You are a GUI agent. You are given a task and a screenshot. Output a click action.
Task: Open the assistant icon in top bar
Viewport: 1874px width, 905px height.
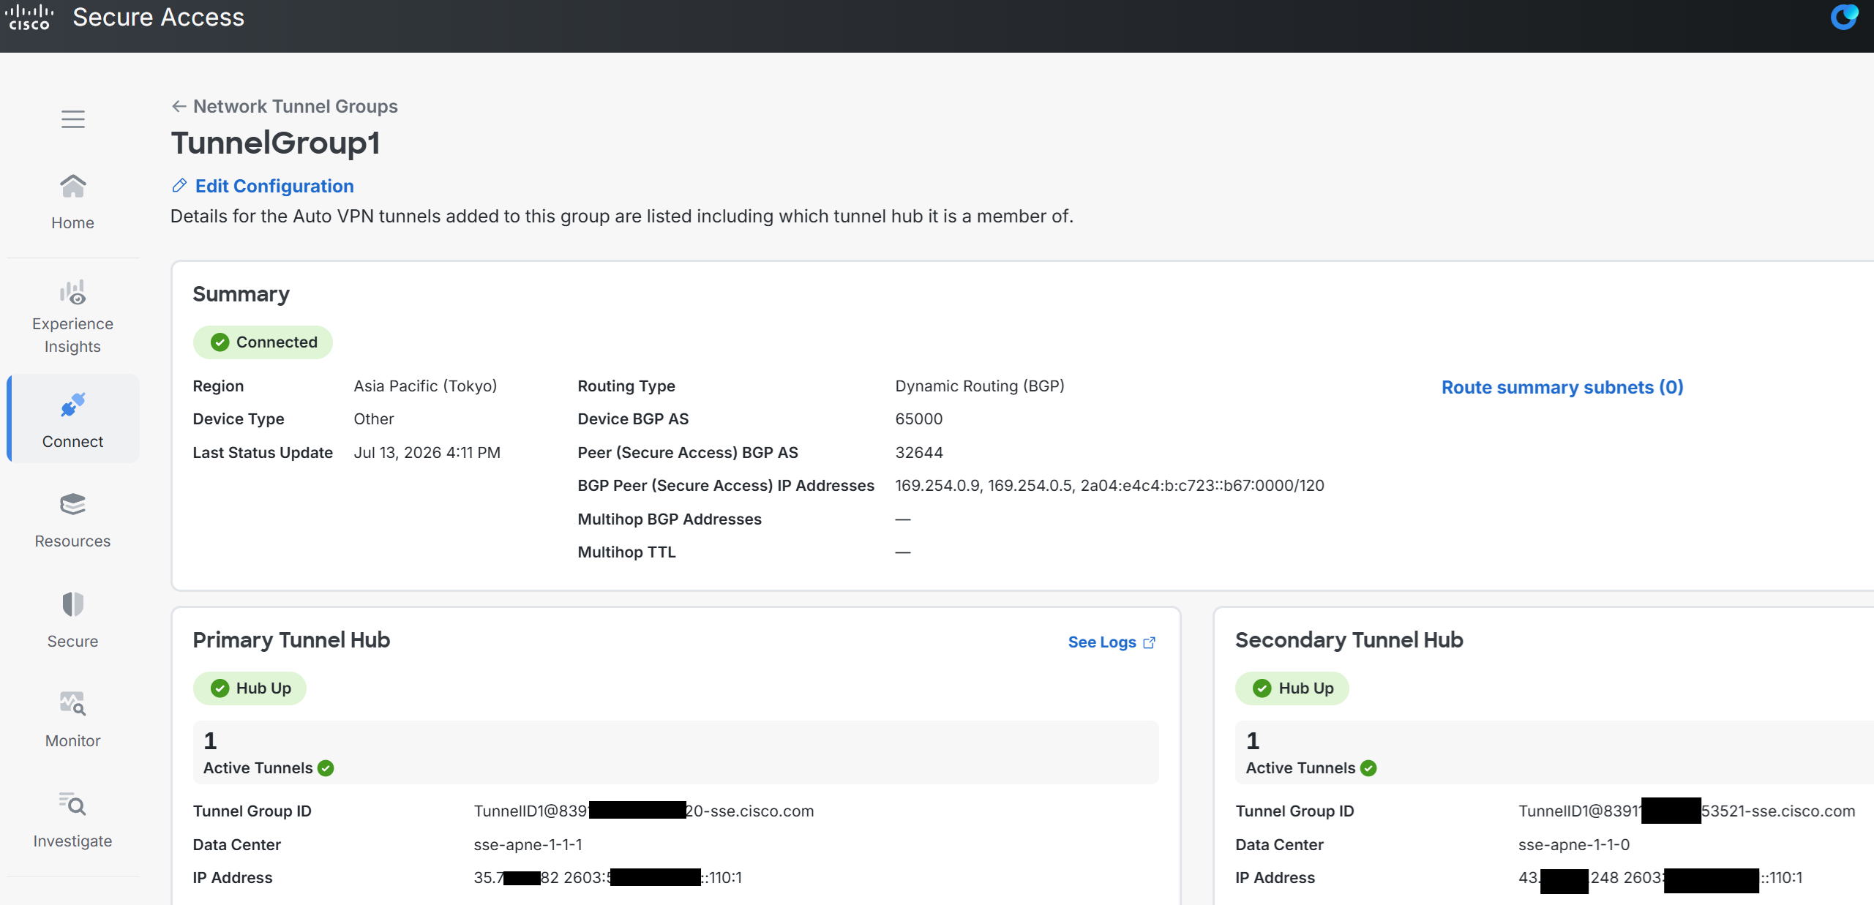1844,17
